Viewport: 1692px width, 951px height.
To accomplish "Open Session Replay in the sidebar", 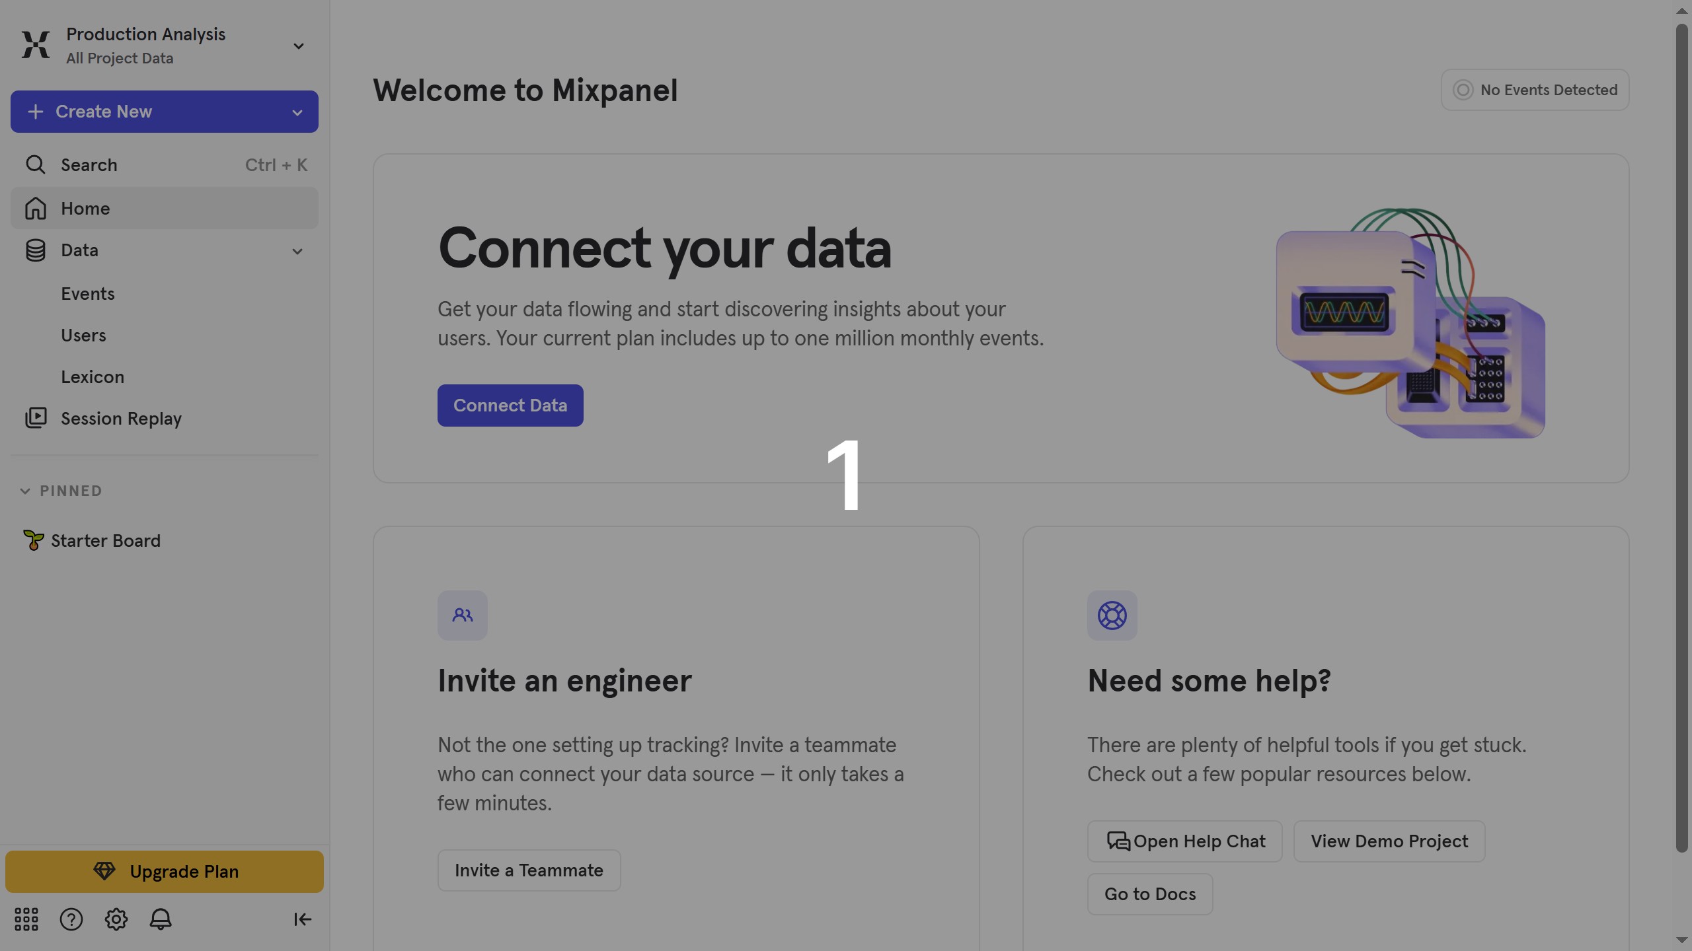I will 165,418.
